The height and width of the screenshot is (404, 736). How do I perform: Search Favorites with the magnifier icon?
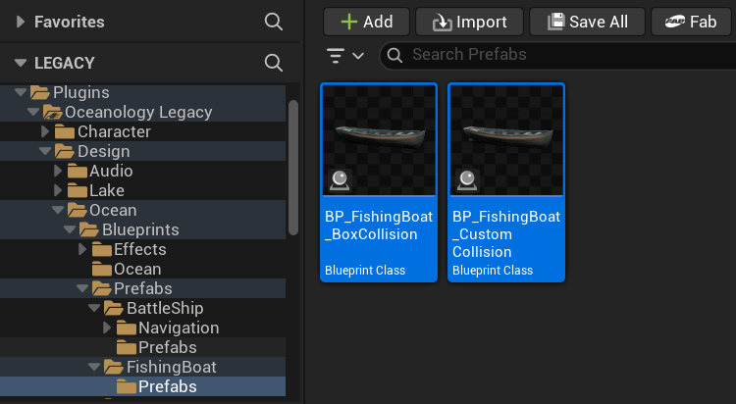(273, 22)
